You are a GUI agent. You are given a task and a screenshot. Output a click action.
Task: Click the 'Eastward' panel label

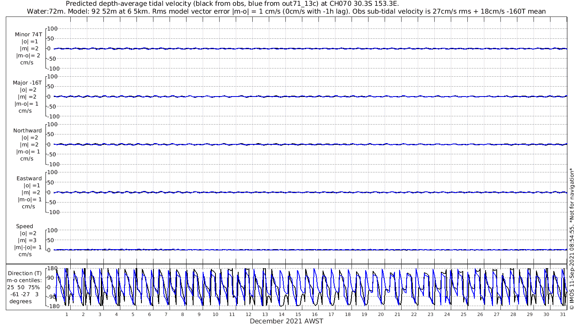pyautogui.click(x=29, y=179)
